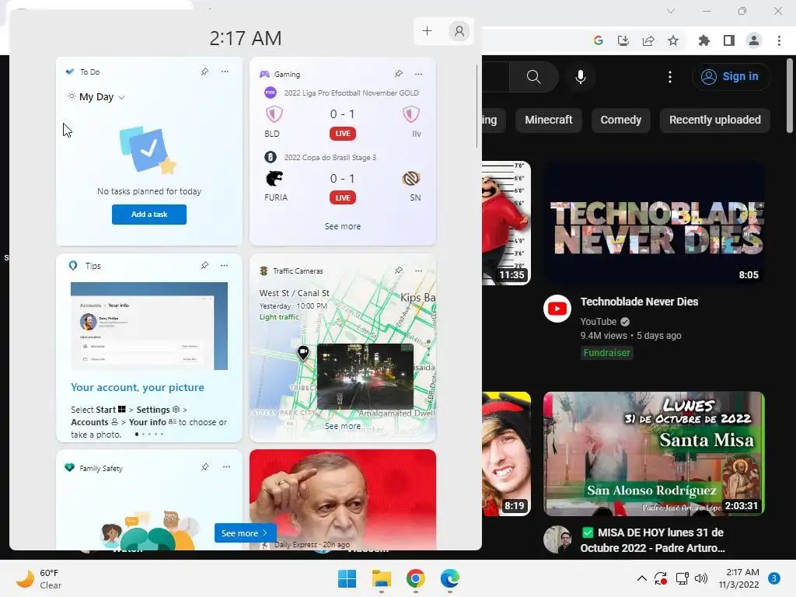This screenshot has height=597, width=796.
Task: Click the West St / Canal St label
Action: tap(295, 293)
